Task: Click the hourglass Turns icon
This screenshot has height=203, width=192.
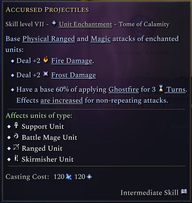Action: (161, 88)
